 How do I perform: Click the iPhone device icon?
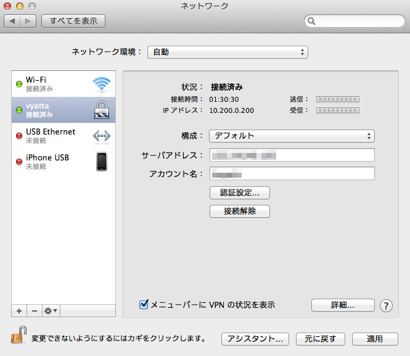(x=102, y=162)
